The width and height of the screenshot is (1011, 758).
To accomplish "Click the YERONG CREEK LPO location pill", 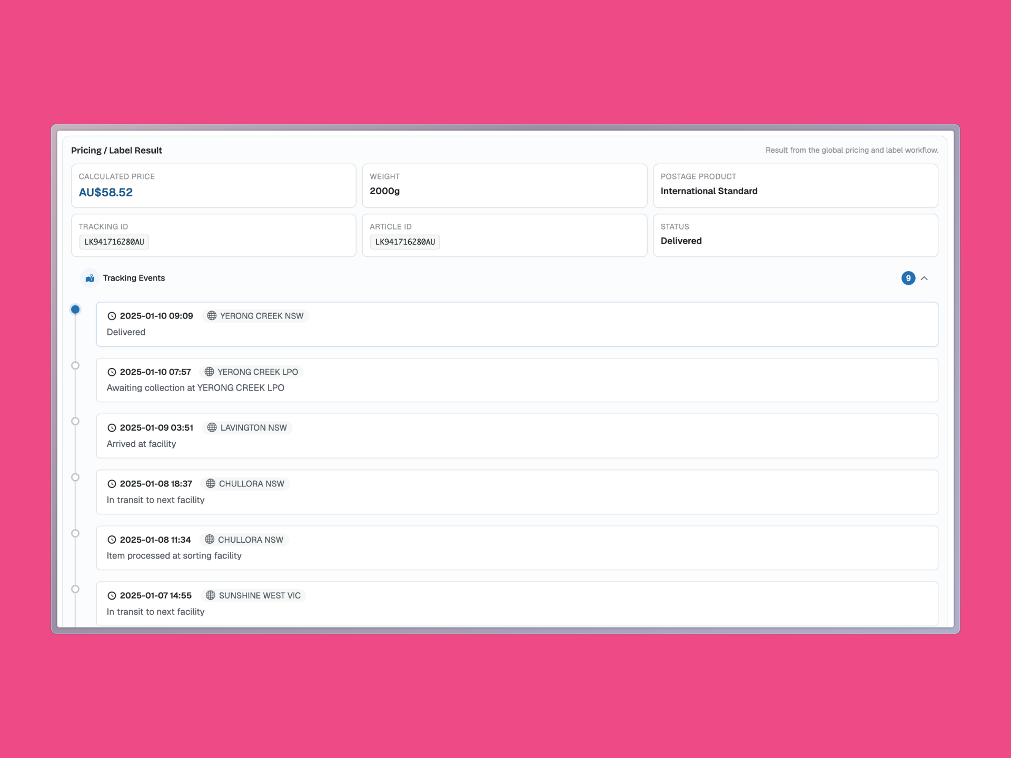I will point(252,372).
